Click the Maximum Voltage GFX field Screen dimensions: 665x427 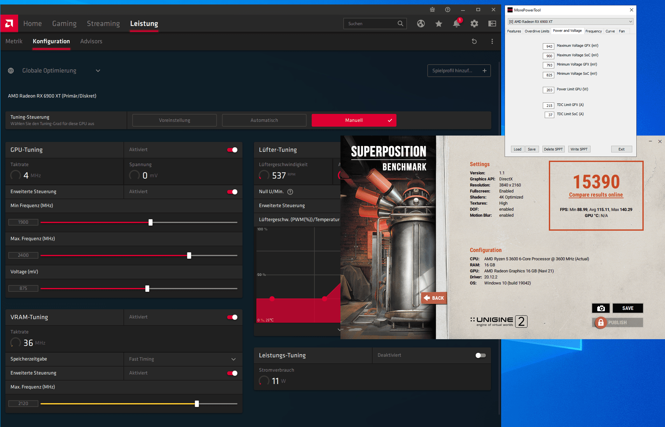click(549, 46)
